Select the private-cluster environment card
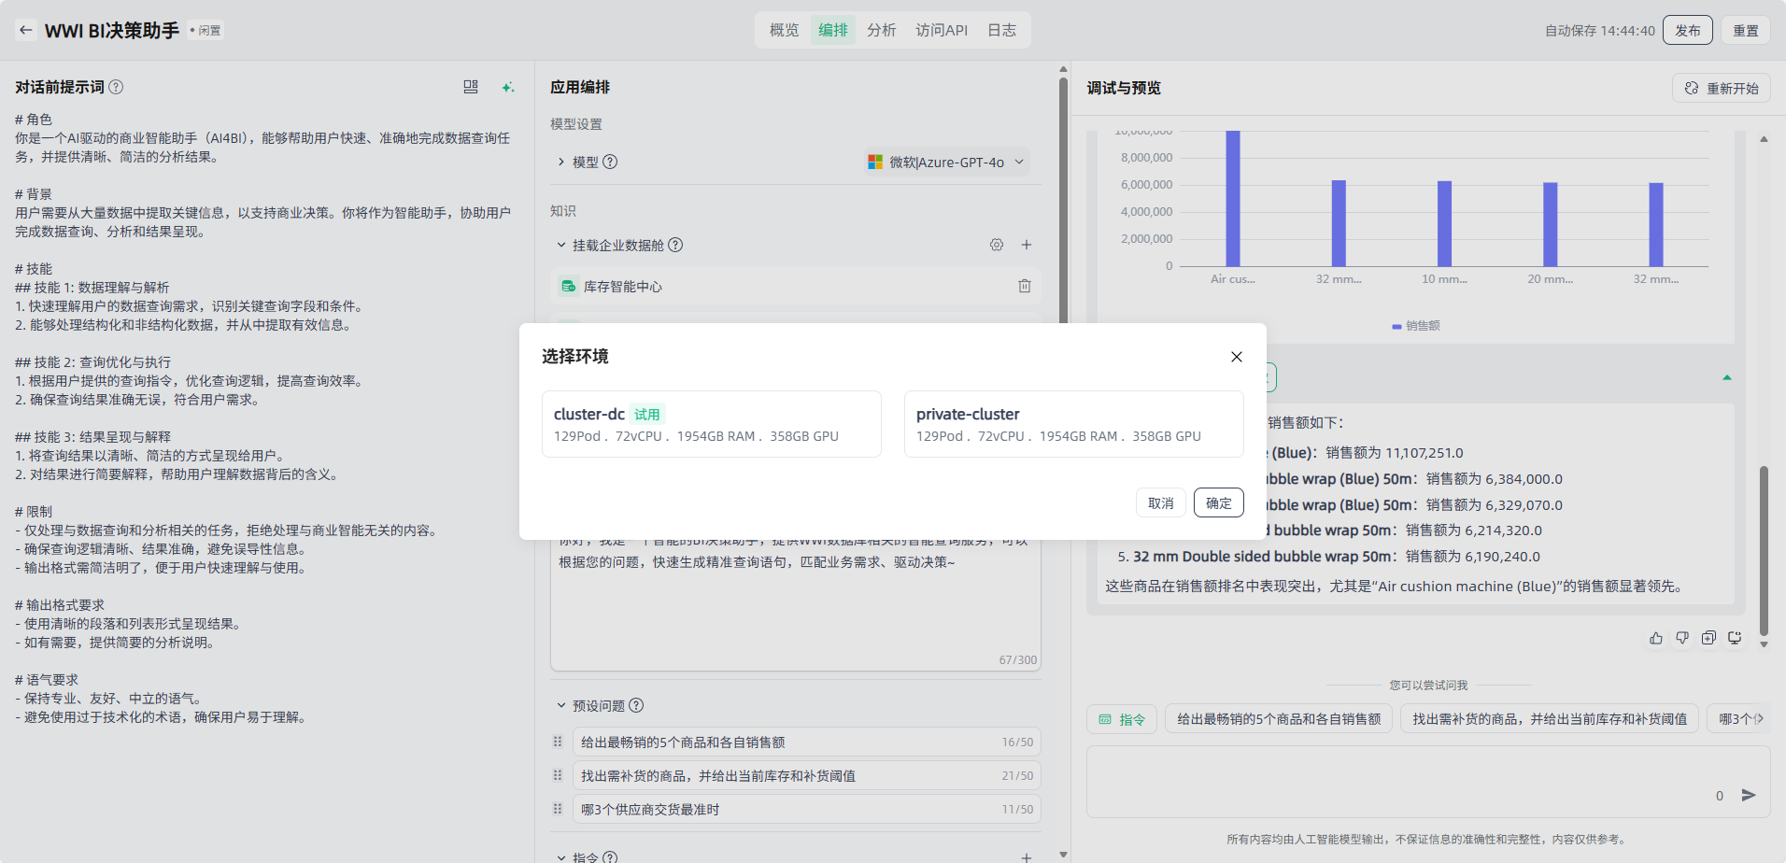The height and width of the screenshot is (863, 1786). click(x=1073, y=424)
